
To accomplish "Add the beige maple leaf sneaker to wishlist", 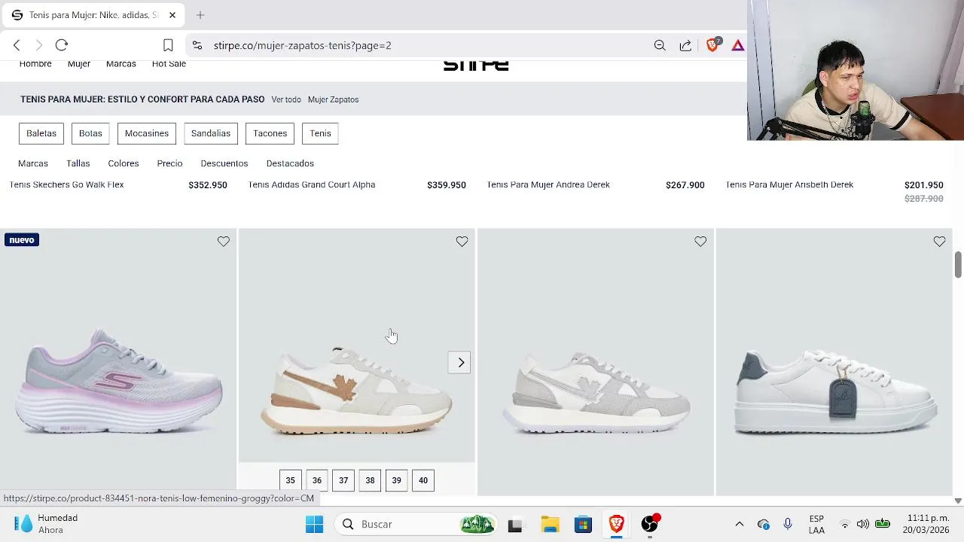I will [x=462, y=242].
